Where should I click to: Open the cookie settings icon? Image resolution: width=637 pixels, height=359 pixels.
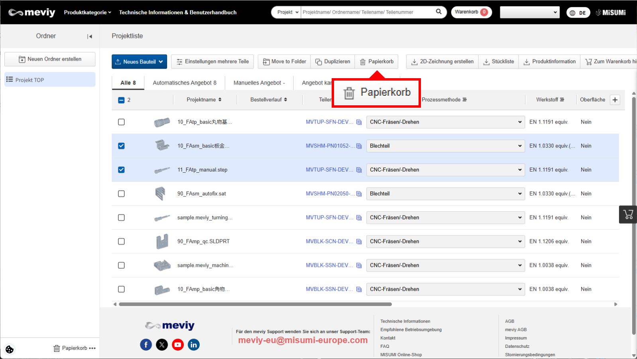point(10,349)
